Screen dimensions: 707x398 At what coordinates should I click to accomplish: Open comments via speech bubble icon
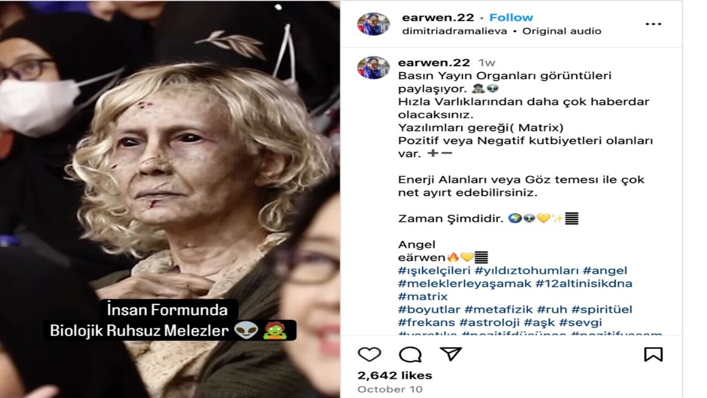(410, 354)
